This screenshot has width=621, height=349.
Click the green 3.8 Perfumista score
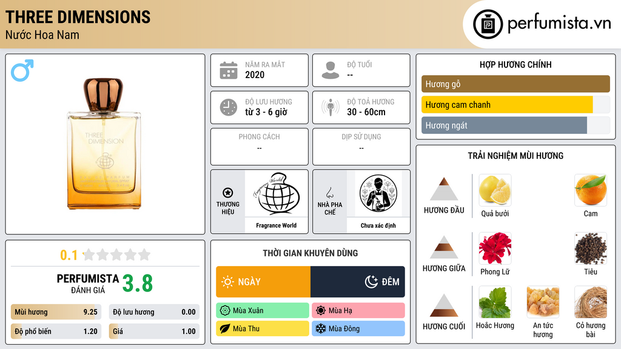tap(138, 284)
